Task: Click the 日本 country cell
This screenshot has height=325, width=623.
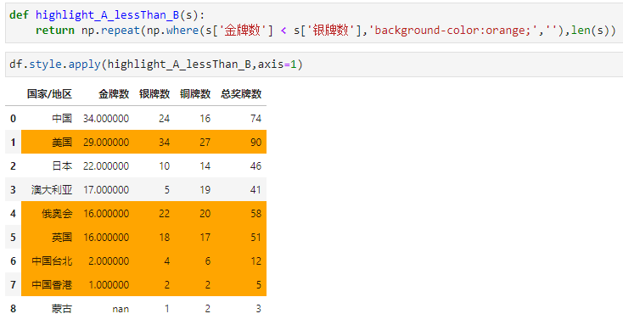Action: pos(62,166)
